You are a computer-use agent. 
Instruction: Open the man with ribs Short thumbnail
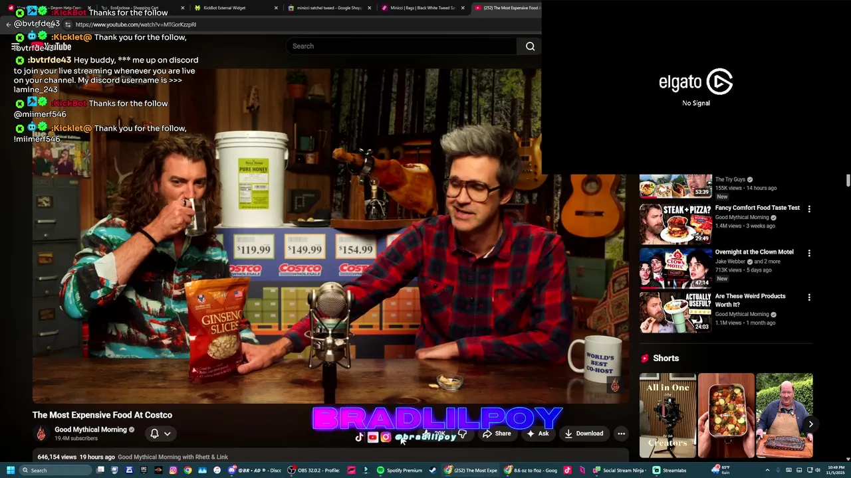[785, 416]
